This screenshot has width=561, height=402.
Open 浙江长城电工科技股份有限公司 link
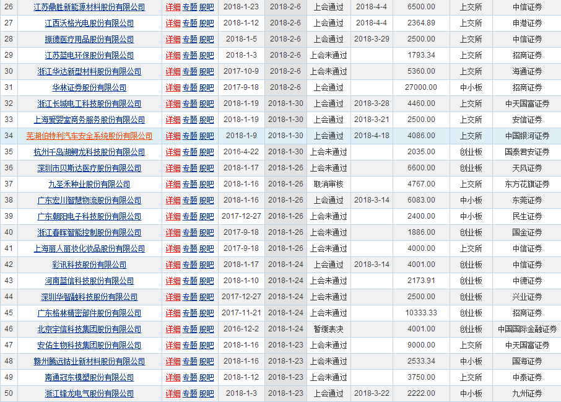coord(89,104)
